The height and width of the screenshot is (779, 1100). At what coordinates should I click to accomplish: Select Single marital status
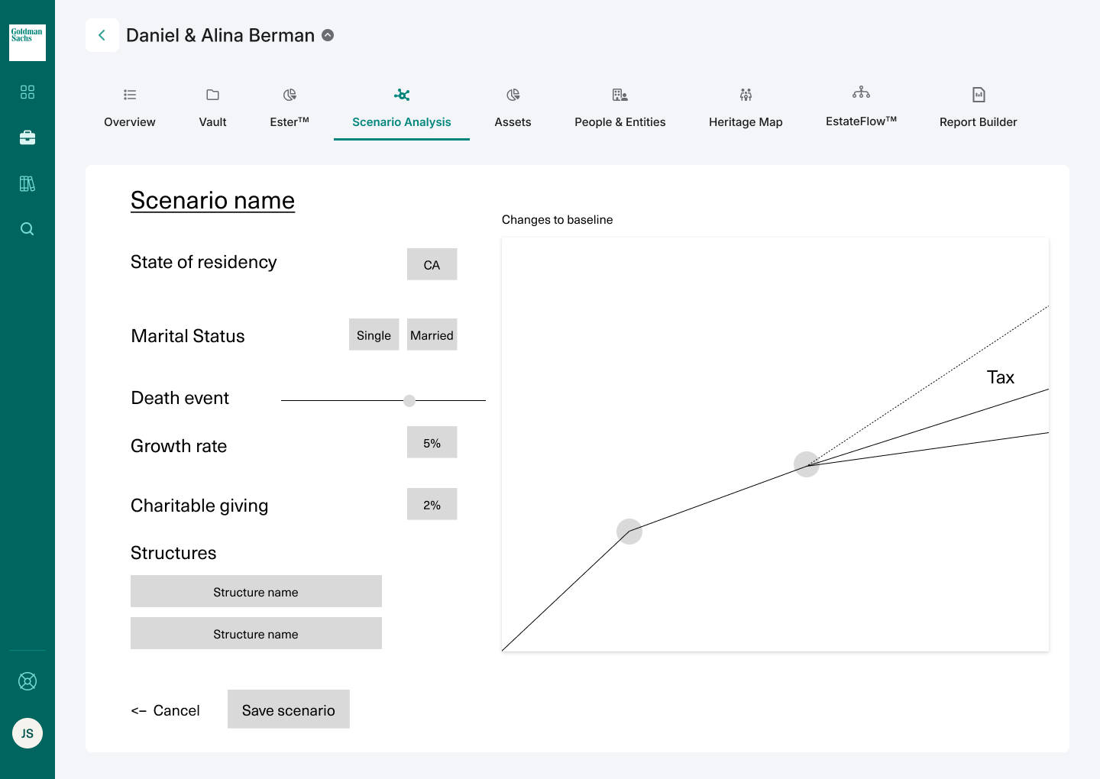[x=374, y=335]
